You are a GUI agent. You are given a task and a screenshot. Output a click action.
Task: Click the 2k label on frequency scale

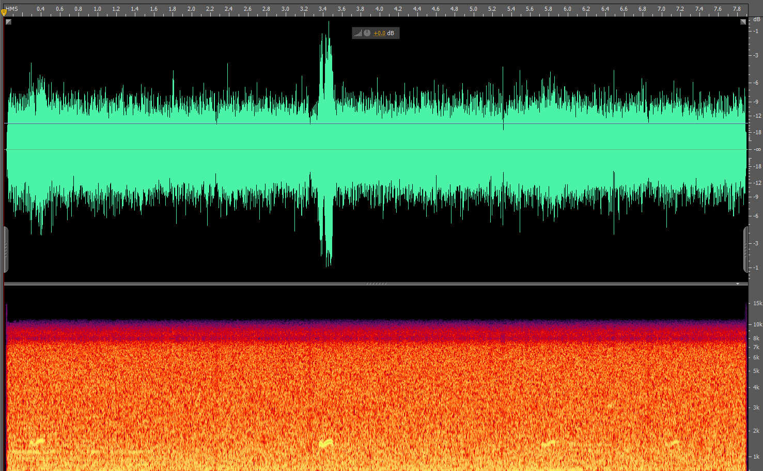coord(756,431)
